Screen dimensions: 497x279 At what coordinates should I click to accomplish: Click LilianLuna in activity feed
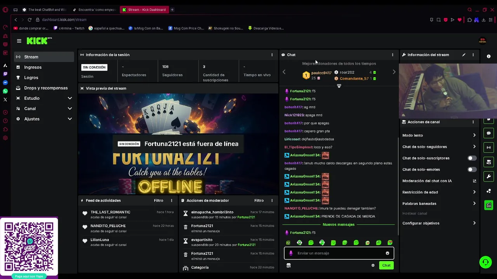point(100,240)
